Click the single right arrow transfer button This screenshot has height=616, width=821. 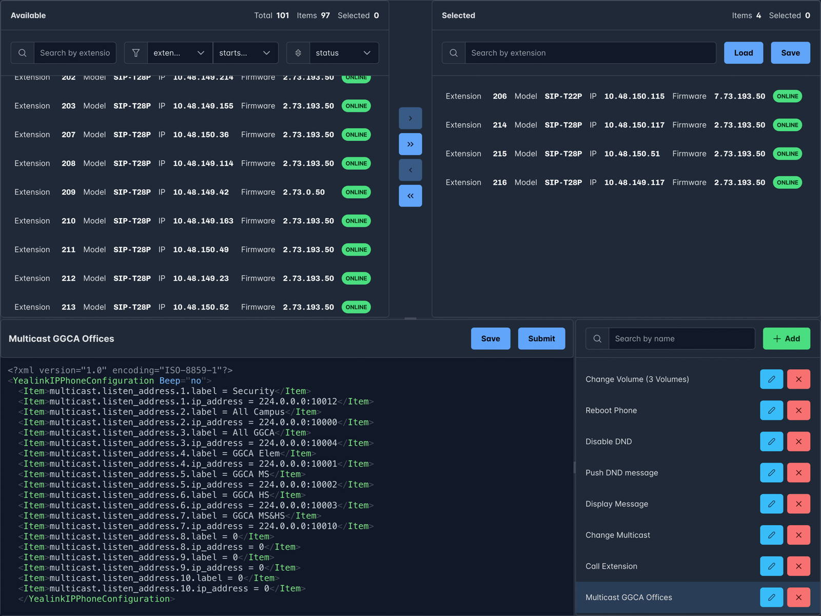click(x=410, y=119)
